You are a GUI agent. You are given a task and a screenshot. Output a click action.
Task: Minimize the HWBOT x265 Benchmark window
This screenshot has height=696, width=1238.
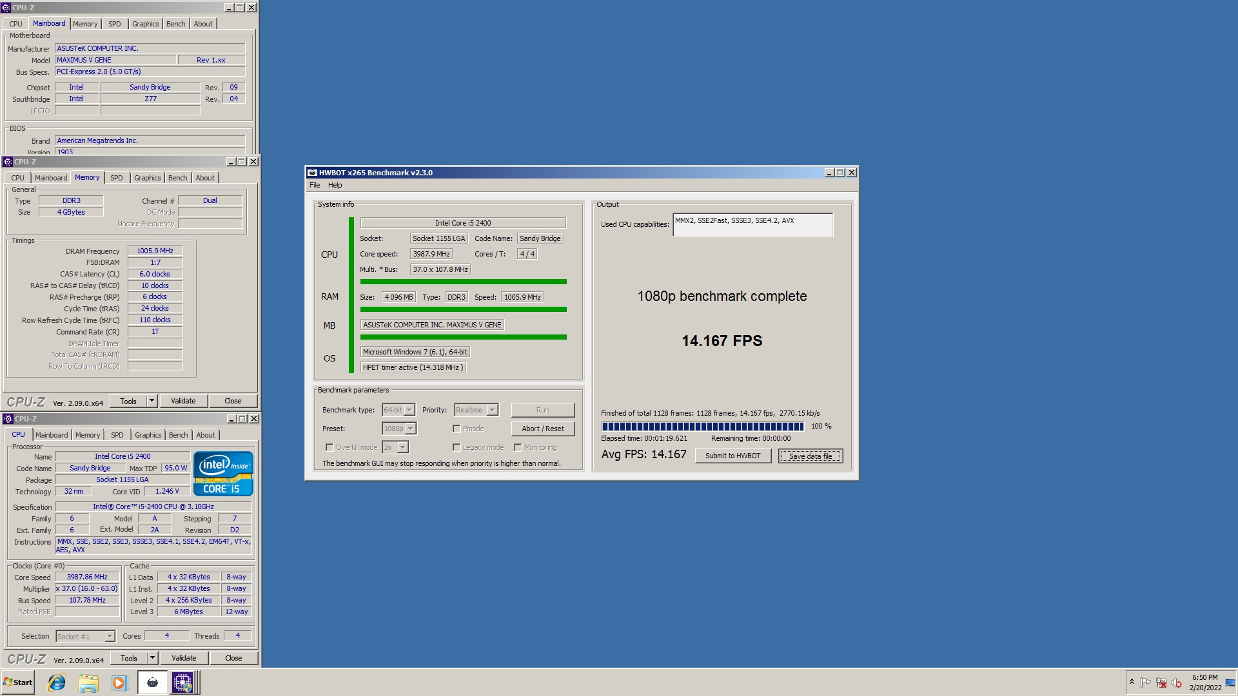(829, 173)
